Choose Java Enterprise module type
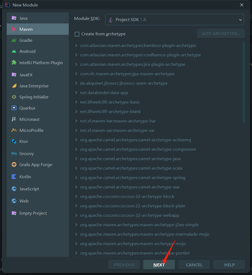Viewport: 252px width, 275px height. (34, 86)
